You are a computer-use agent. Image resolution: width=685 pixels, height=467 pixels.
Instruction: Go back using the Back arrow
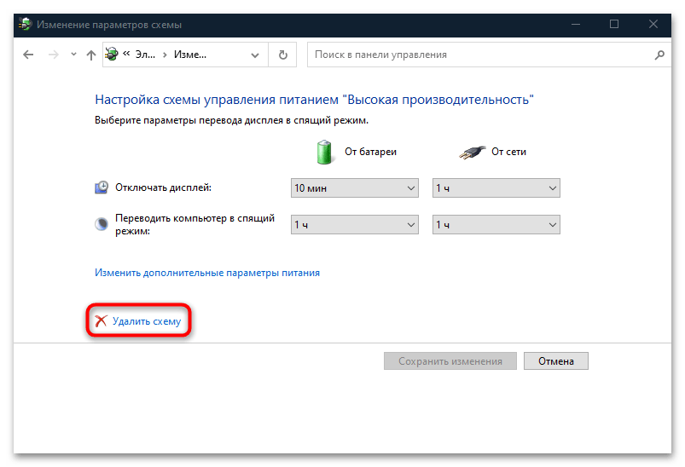point(28,55)
